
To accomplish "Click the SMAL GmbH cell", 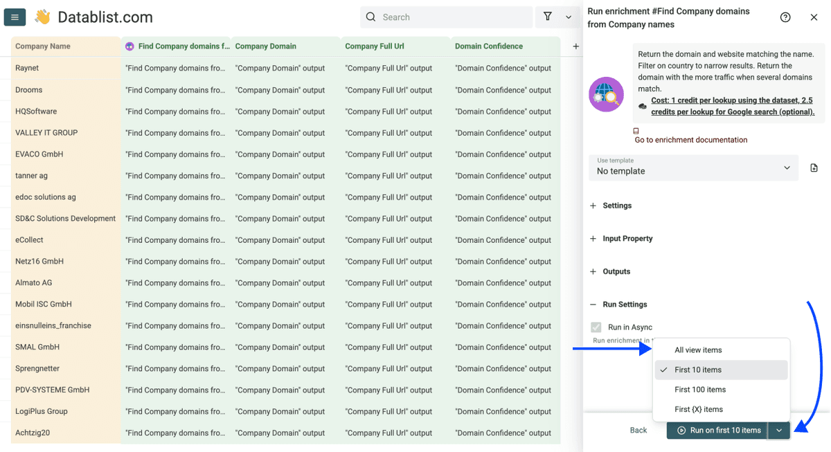I will click(x=66, y=347).
